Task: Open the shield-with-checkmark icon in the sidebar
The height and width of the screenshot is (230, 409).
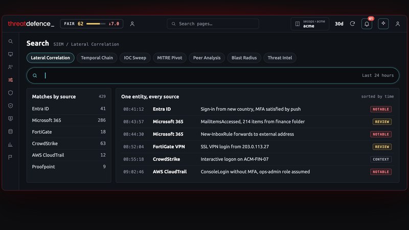Action: [x=10, y=106]
